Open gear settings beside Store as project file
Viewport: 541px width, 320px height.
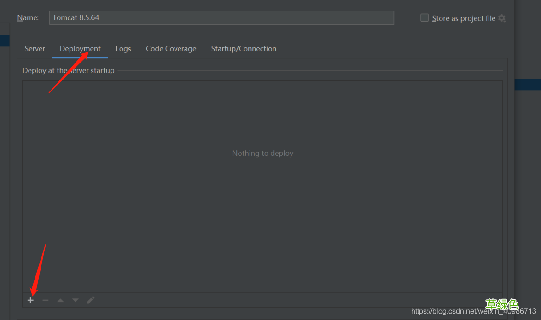(x=502, y=18)
